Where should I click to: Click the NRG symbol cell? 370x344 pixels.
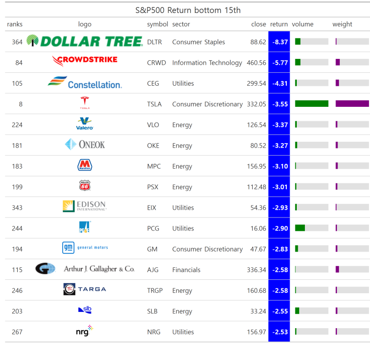click(154, 332)
